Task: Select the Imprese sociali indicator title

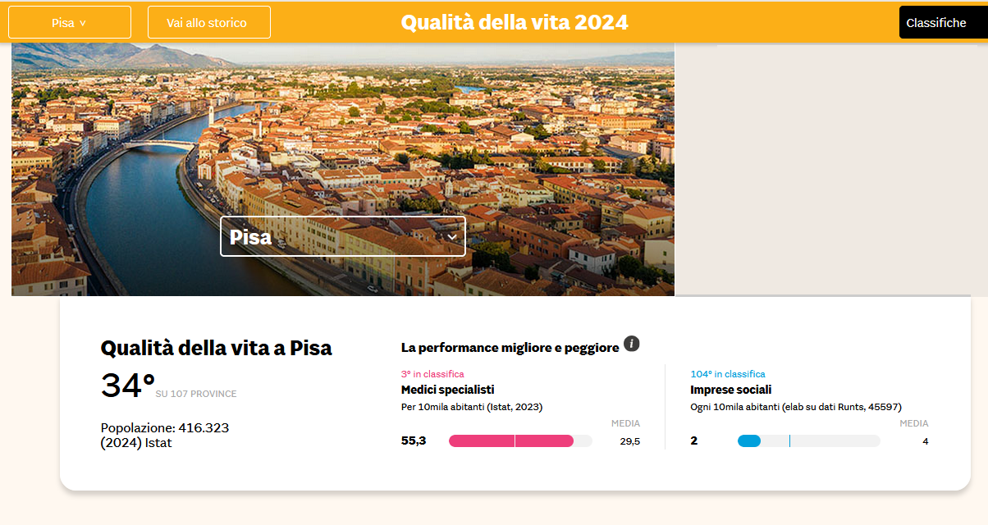Action: [x=730, y=390]
